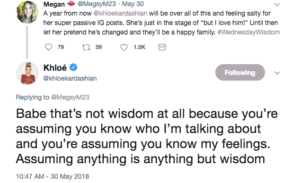Click the lips emoji beside Megan
This screenshot has width=292, height=183.
(71, 3)
